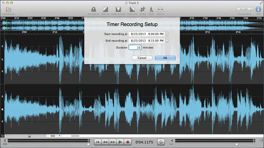The height and width of the screenshot is (148, 264).
Task: Cancel the Timer Recording Setup dialog
Action: click(x=142, y=58)
